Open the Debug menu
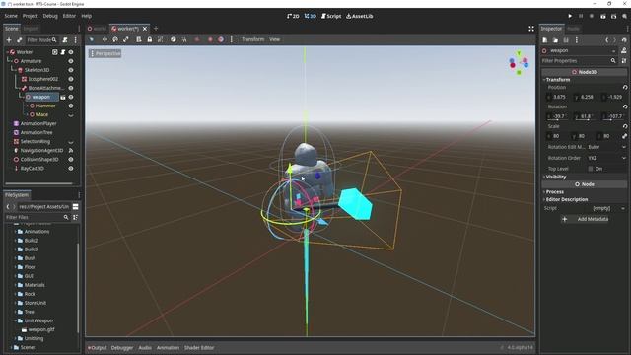The height and width of the screenshot is (355, 631). click(50, 16)
